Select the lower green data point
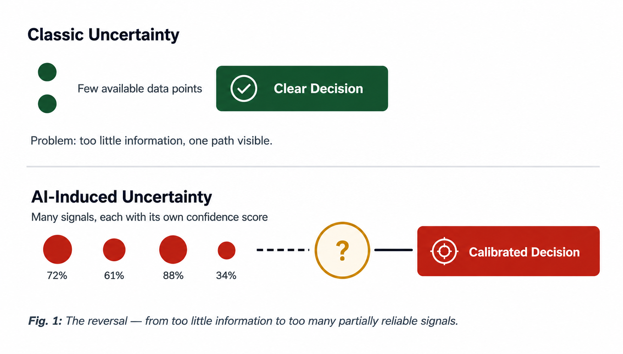The width and height of the screenshot is (623, 354). point(47,104)
